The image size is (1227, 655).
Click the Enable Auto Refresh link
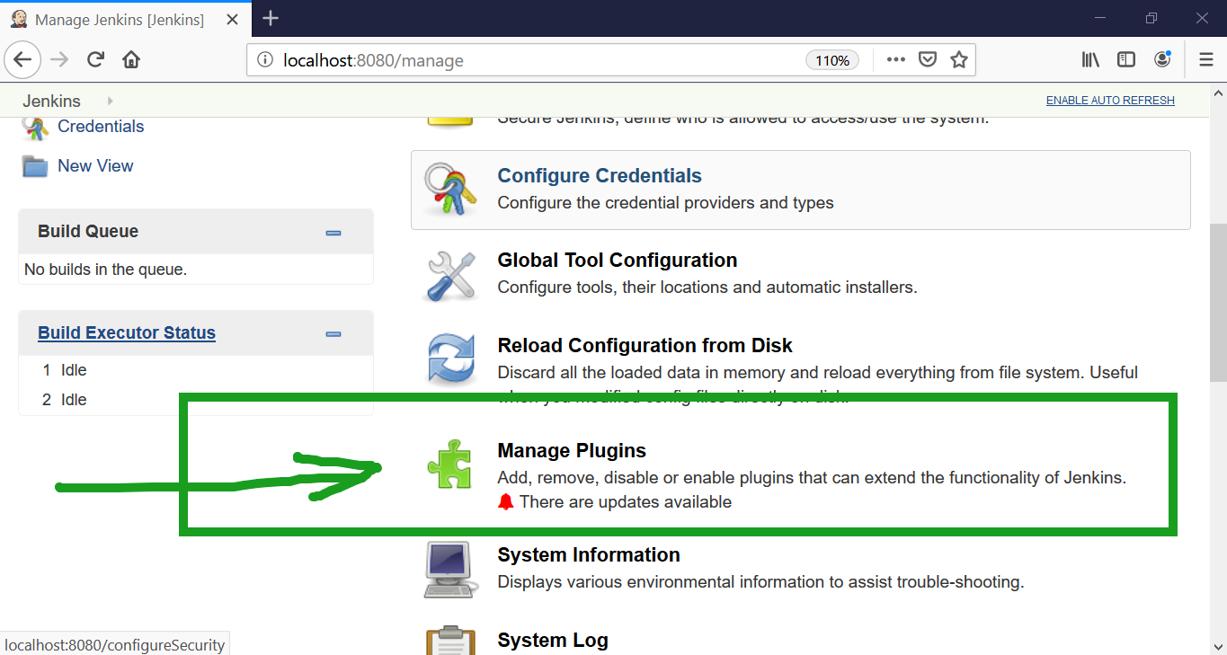[x=1110, y=101]
